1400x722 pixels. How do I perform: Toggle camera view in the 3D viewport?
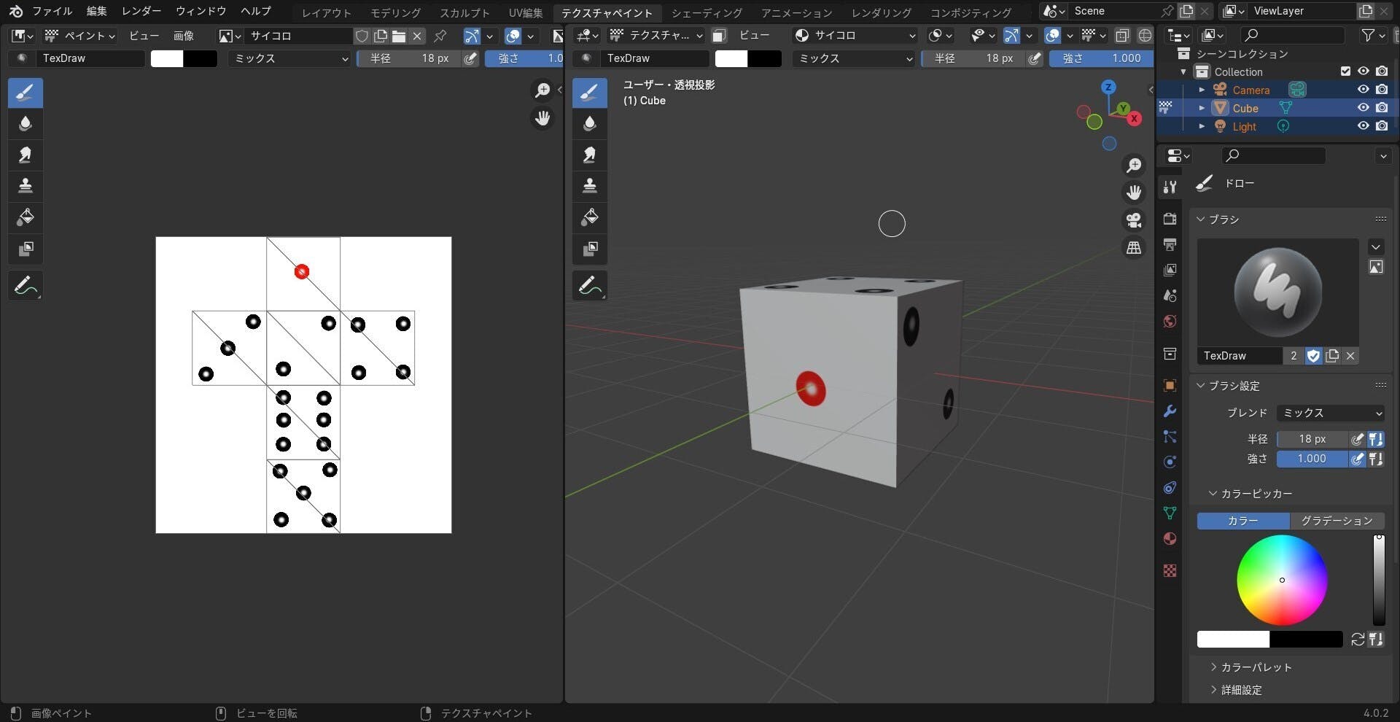[x=1133, y=220]
